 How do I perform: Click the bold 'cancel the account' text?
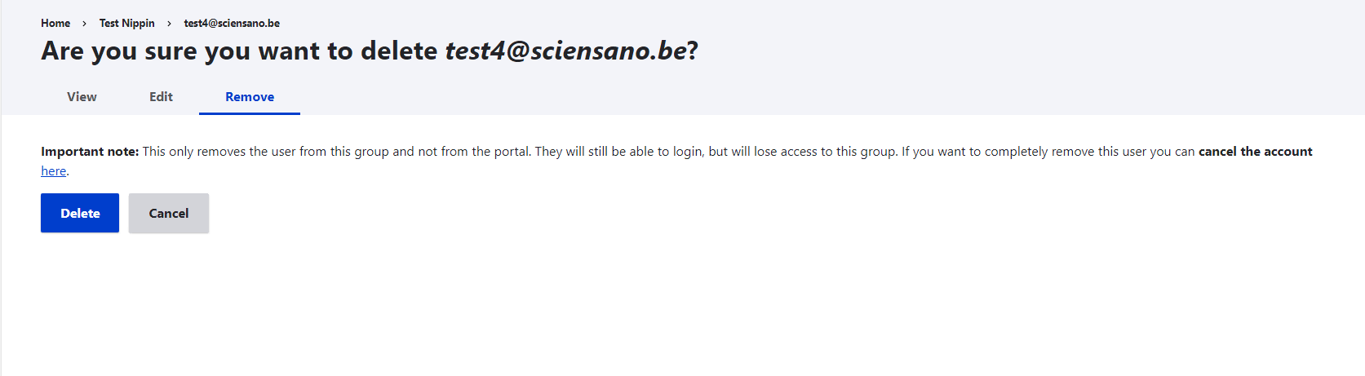coord(1255,152)
